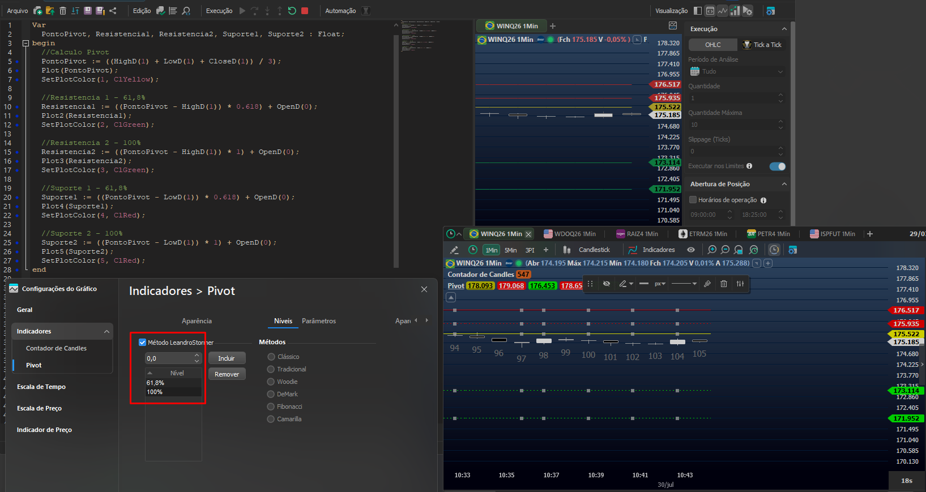Select the DeMark pivot method
This screenshot has height=492, width=926.
point(271,394)
